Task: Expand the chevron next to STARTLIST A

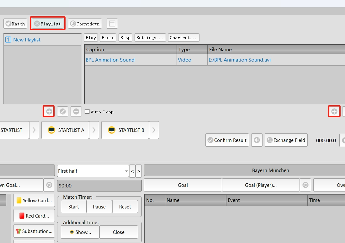Action: point(94,130)
